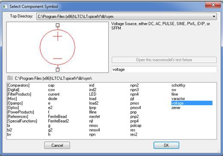The width and height of the screenshot is (223, 156).
Task: Select the pnp4 component
Action: click(x=134, y=121)
